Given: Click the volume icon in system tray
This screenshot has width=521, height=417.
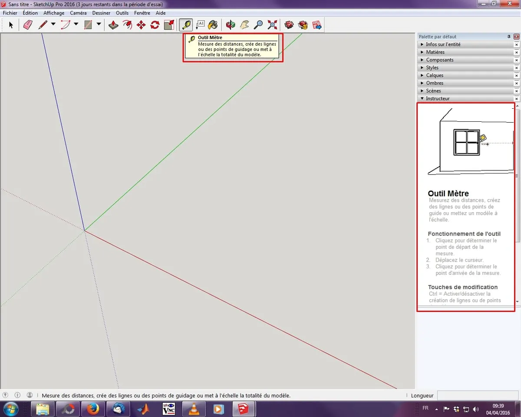Looking at the screenshot, I should (x=475, y=409).
